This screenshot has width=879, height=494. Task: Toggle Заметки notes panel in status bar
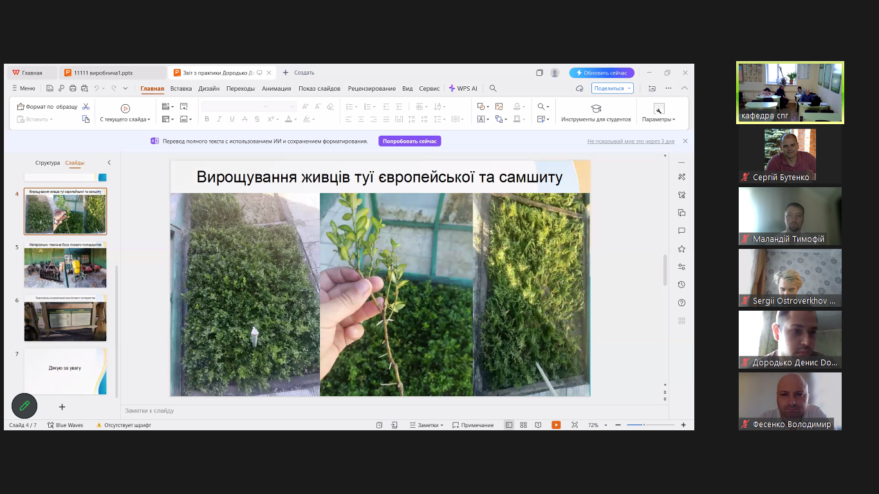(427, 425)
